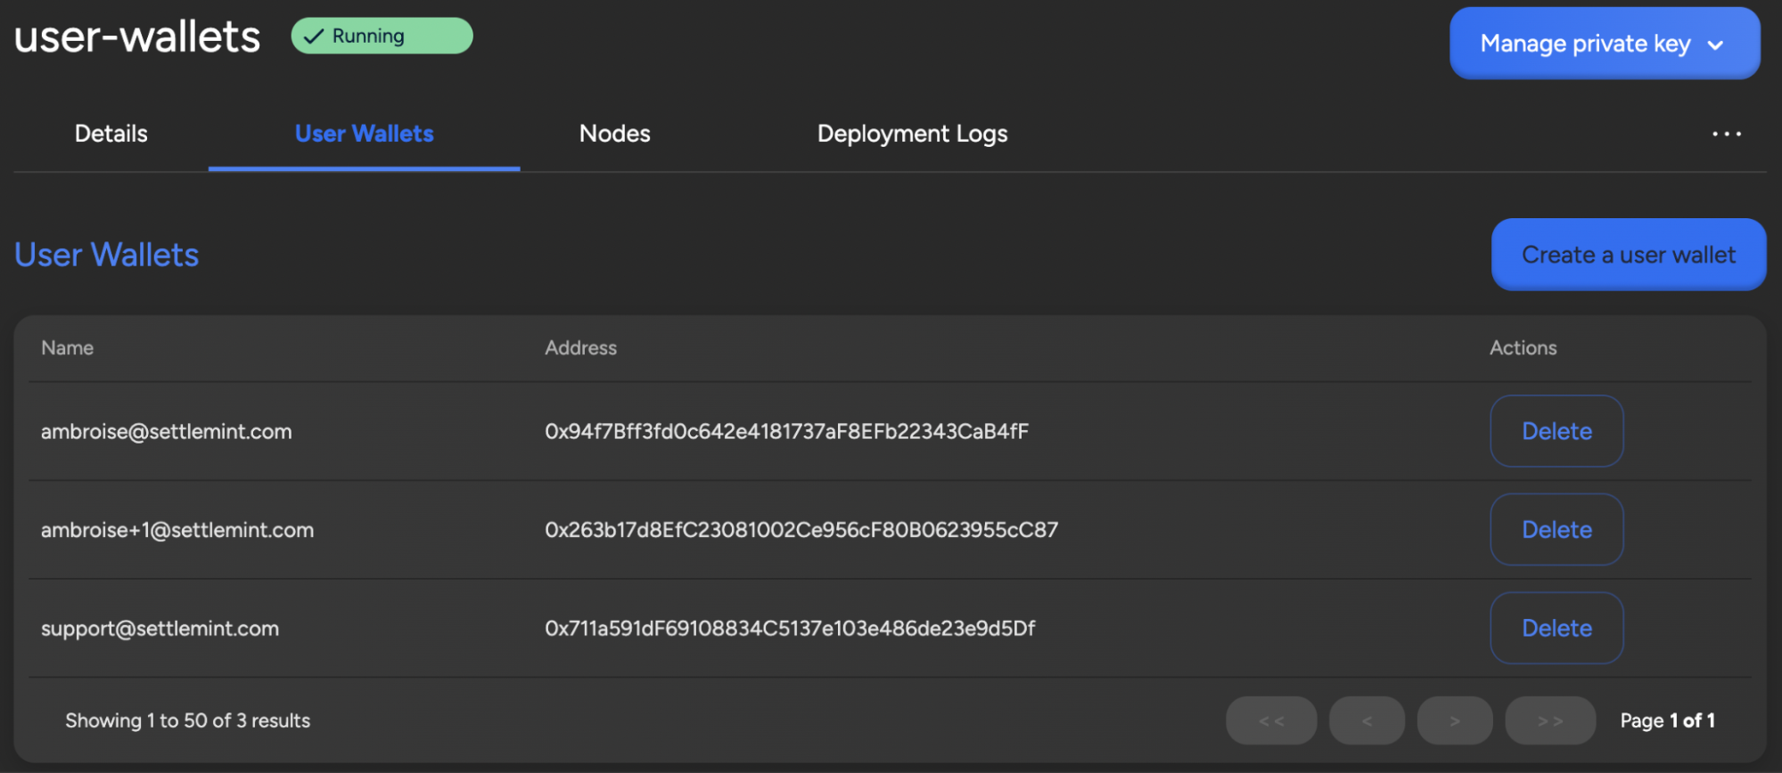Image resolution: width=1782 pixels, height=773 pixels.
Task: Delete the ambroise@settlemint.com wallet
Action: [1556, 431]
